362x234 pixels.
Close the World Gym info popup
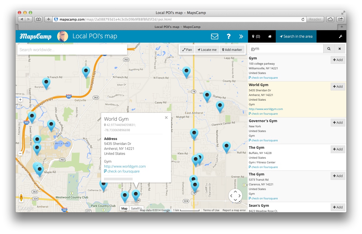pos(166,118)
